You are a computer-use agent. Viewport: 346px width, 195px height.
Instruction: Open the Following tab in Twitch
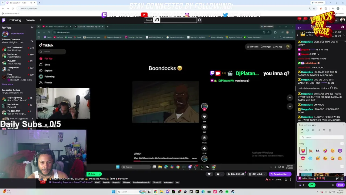click(x=15, y=20)
